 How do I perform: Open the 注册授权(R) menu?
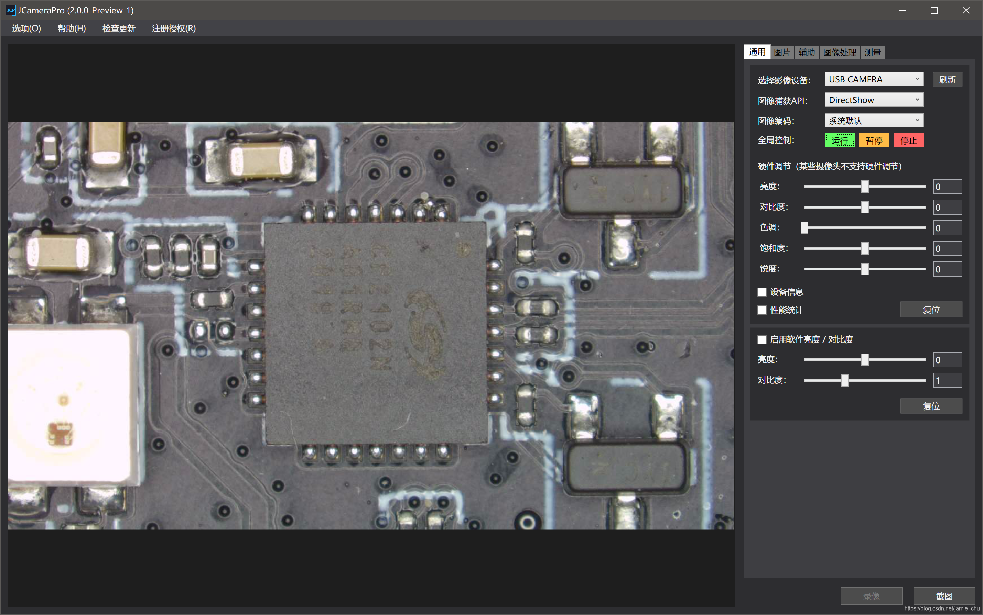[173, 29]
